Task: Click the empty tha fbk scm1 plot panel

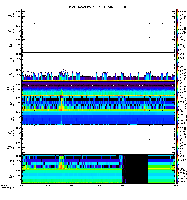Action: (98, 60)
